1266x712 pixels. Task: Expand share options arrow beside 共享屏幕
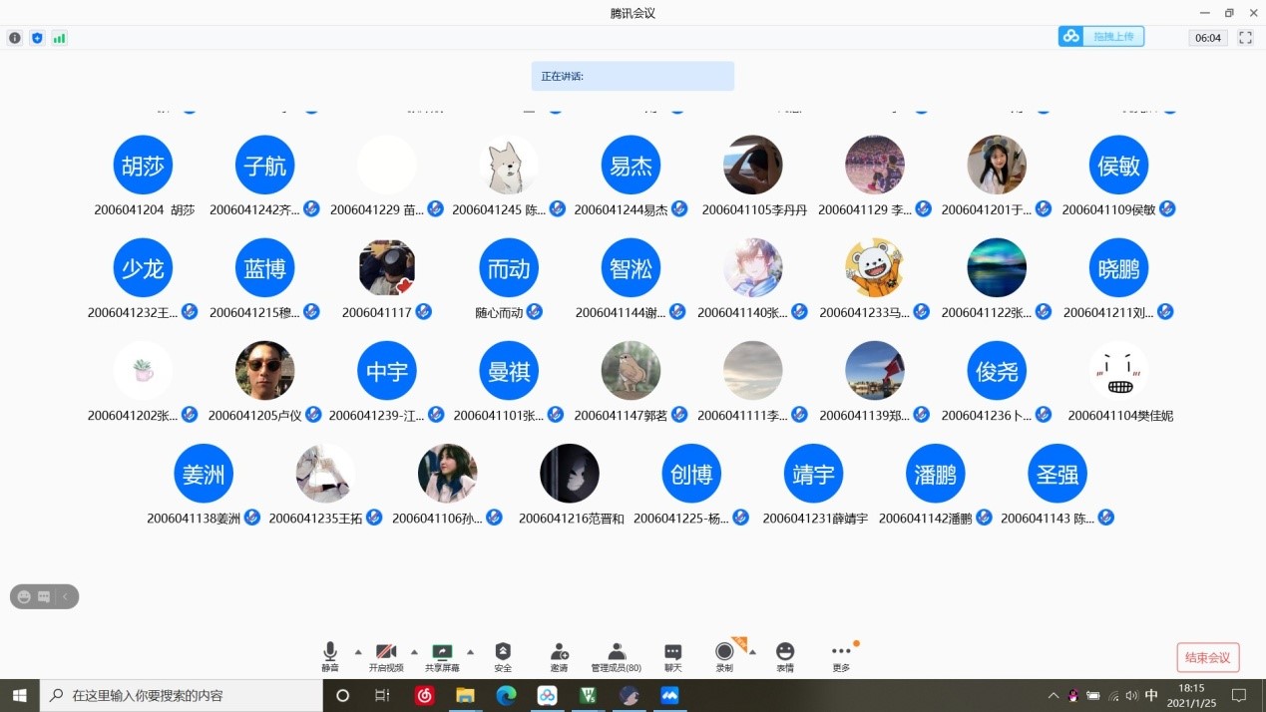pos(471,652)
